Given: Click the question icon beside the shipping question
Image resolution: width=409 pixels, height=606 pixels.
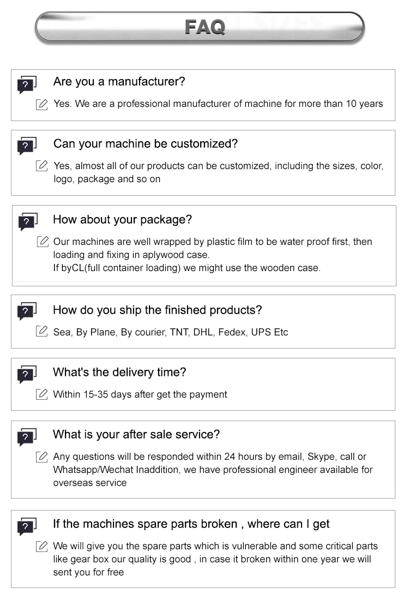Looking at the screenshot, I should tap(27, 311).
